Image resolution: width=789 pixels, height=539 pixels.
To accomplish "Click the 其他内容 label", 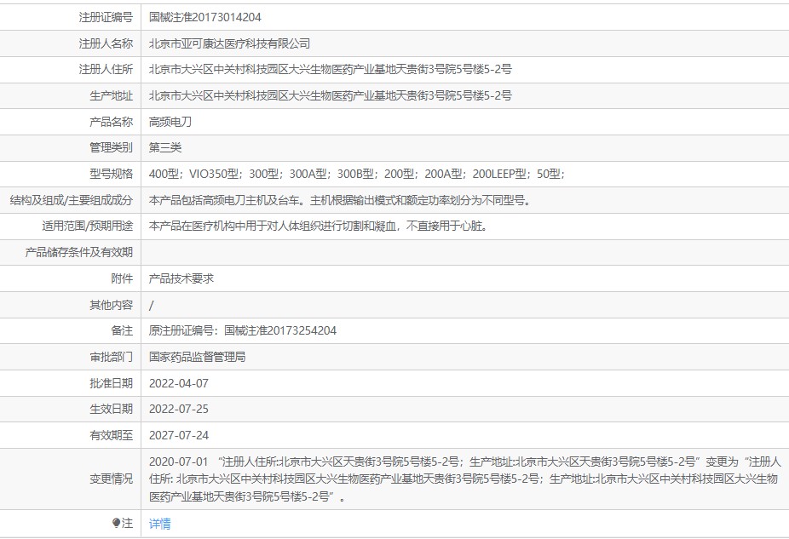I will pos(112,305).
